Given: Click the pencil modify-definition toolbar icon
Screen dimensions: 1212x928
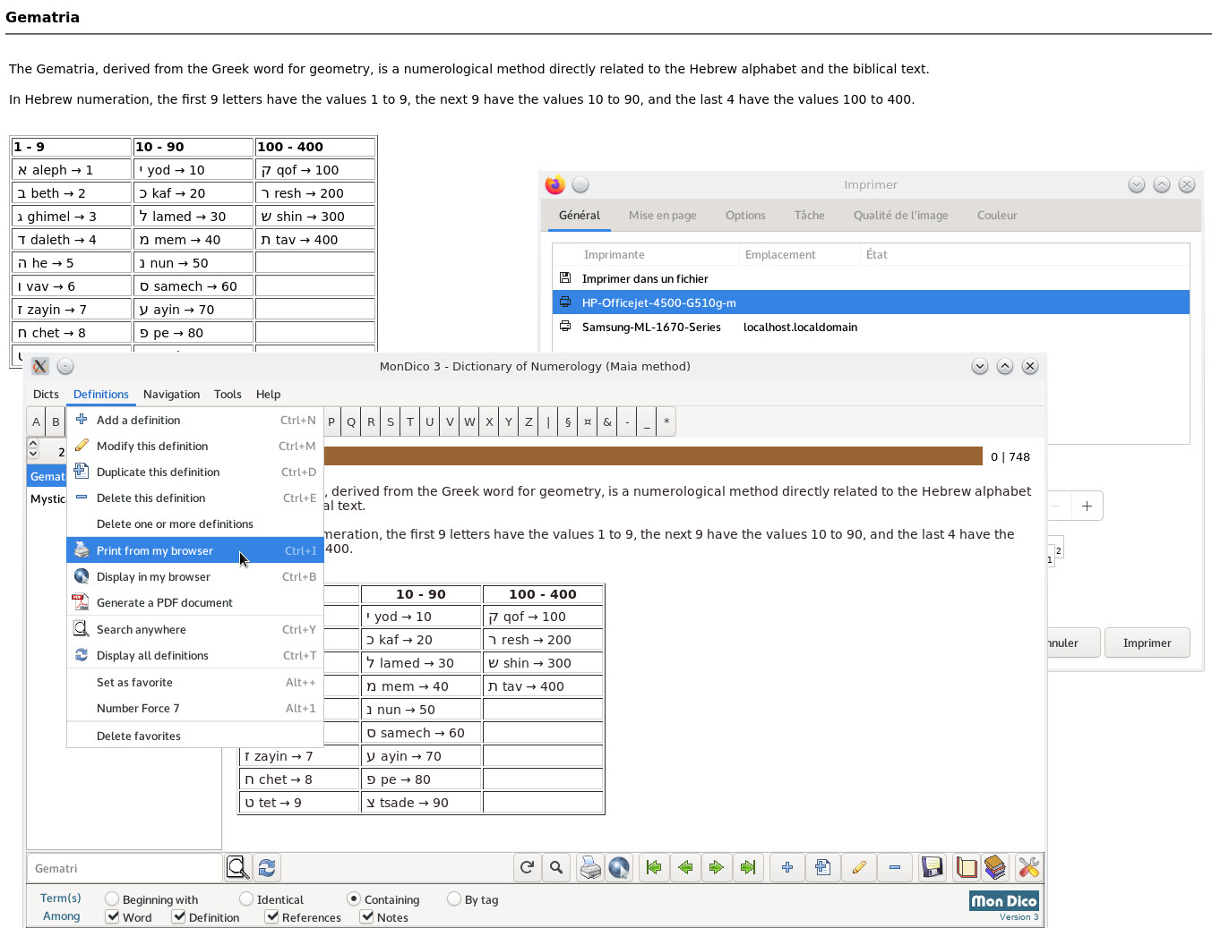Looking at the screenshot, I should click(x=859, y=867).
